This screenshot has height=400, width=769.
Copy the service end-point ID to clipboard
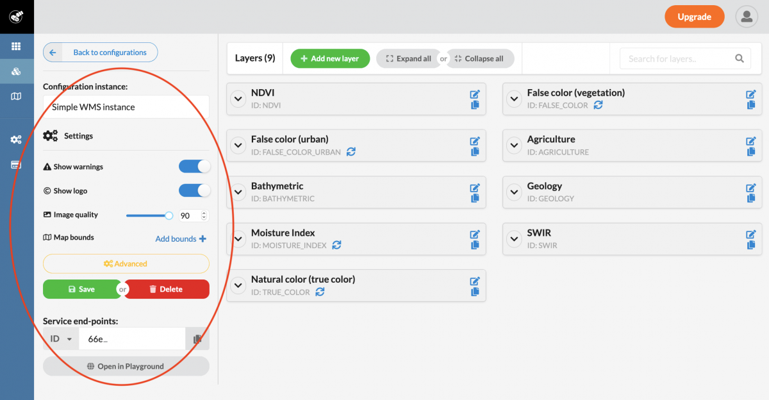(197, 339)
